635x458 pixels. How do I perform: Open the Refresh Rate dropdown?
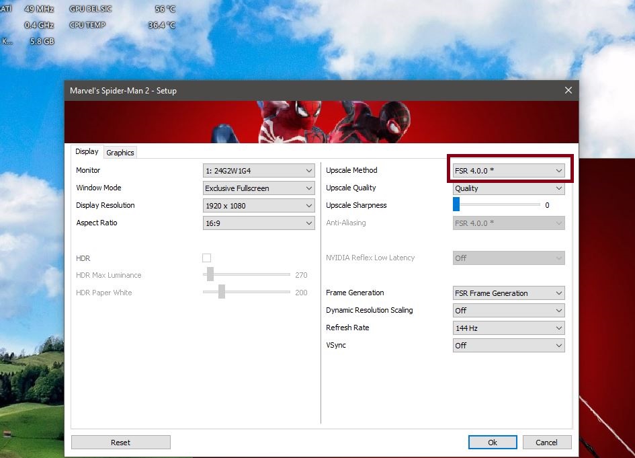click(509, 328)
